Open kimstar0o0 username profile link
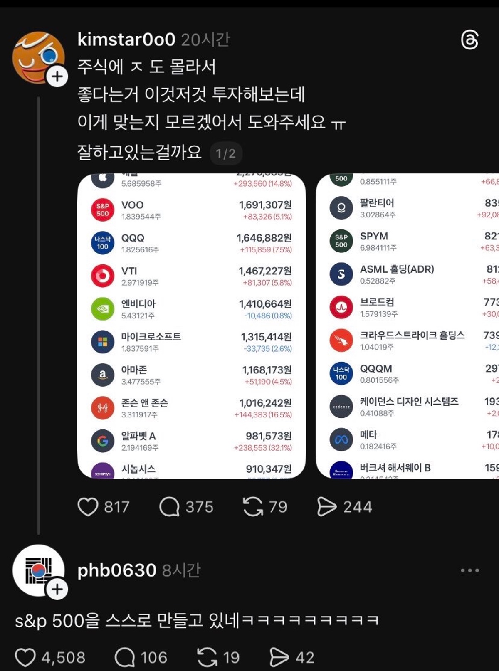This screenshot has width=499, height=671. [x=126, y=39]
